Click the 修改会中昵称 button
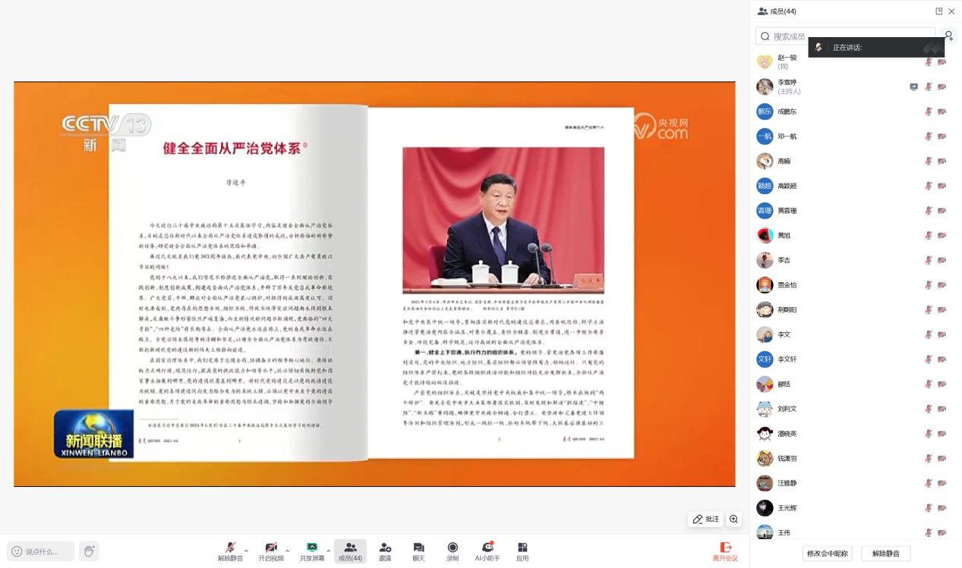The image size is (962, 568). click(x=828, y=554)
